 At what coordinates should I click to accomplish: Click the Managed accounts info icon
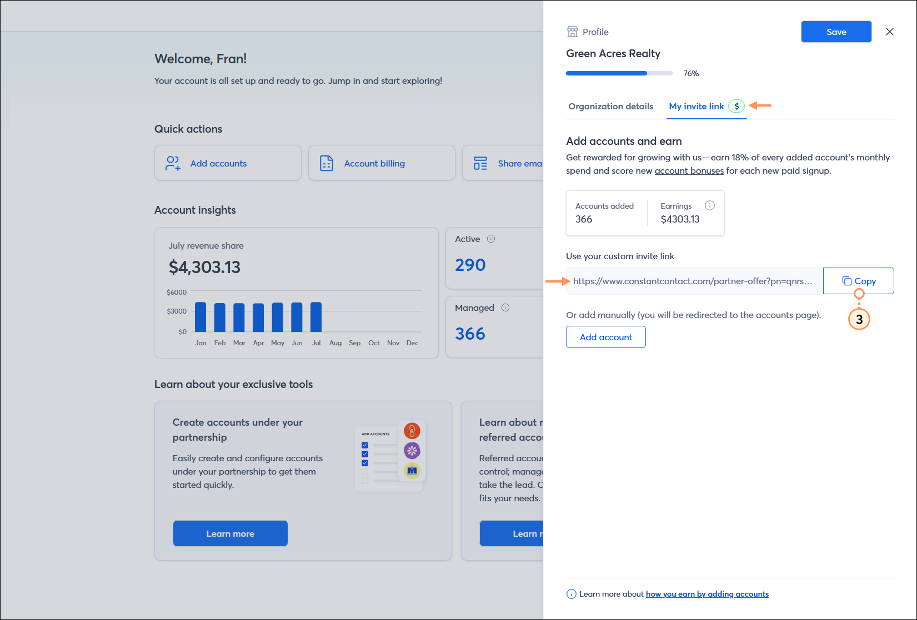pos(505,308)
